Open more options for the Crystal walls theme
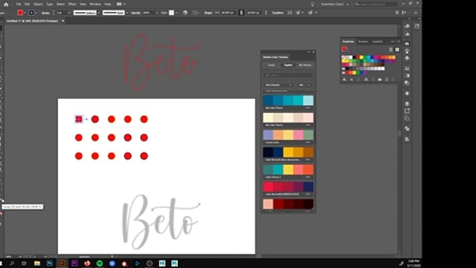The image size is (476, 268). point(308,142)
